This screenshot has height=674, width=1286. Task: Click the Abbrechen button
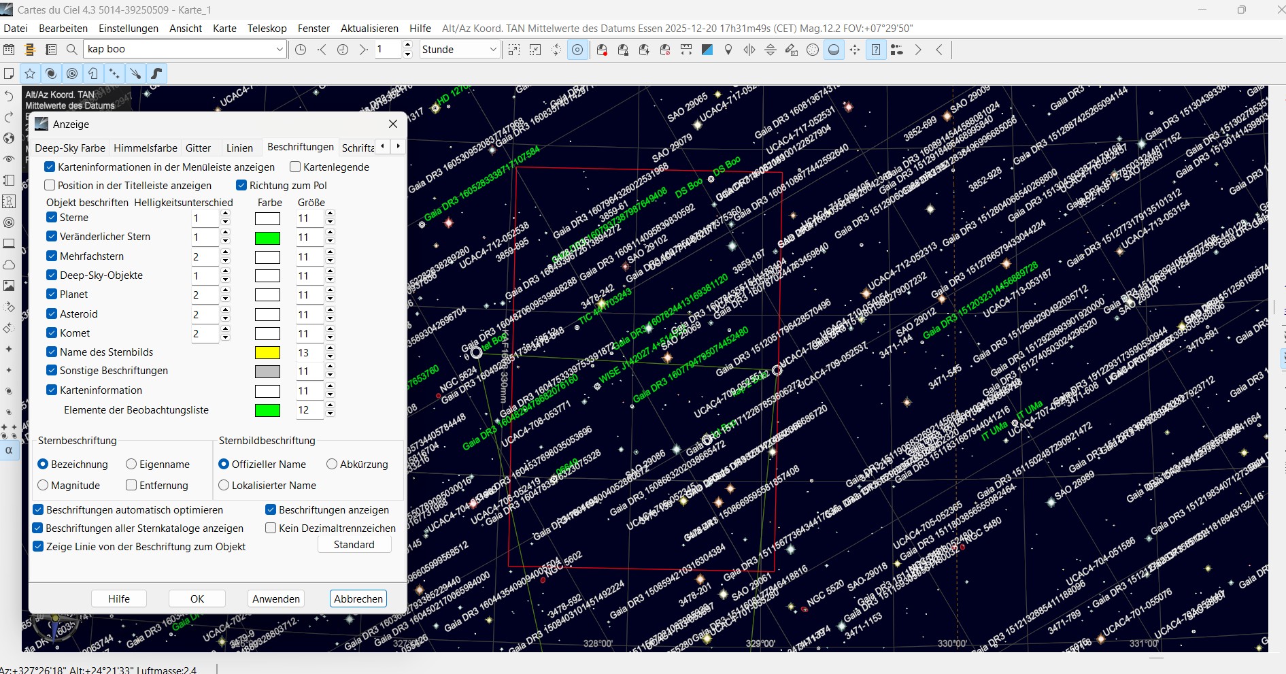358,599
